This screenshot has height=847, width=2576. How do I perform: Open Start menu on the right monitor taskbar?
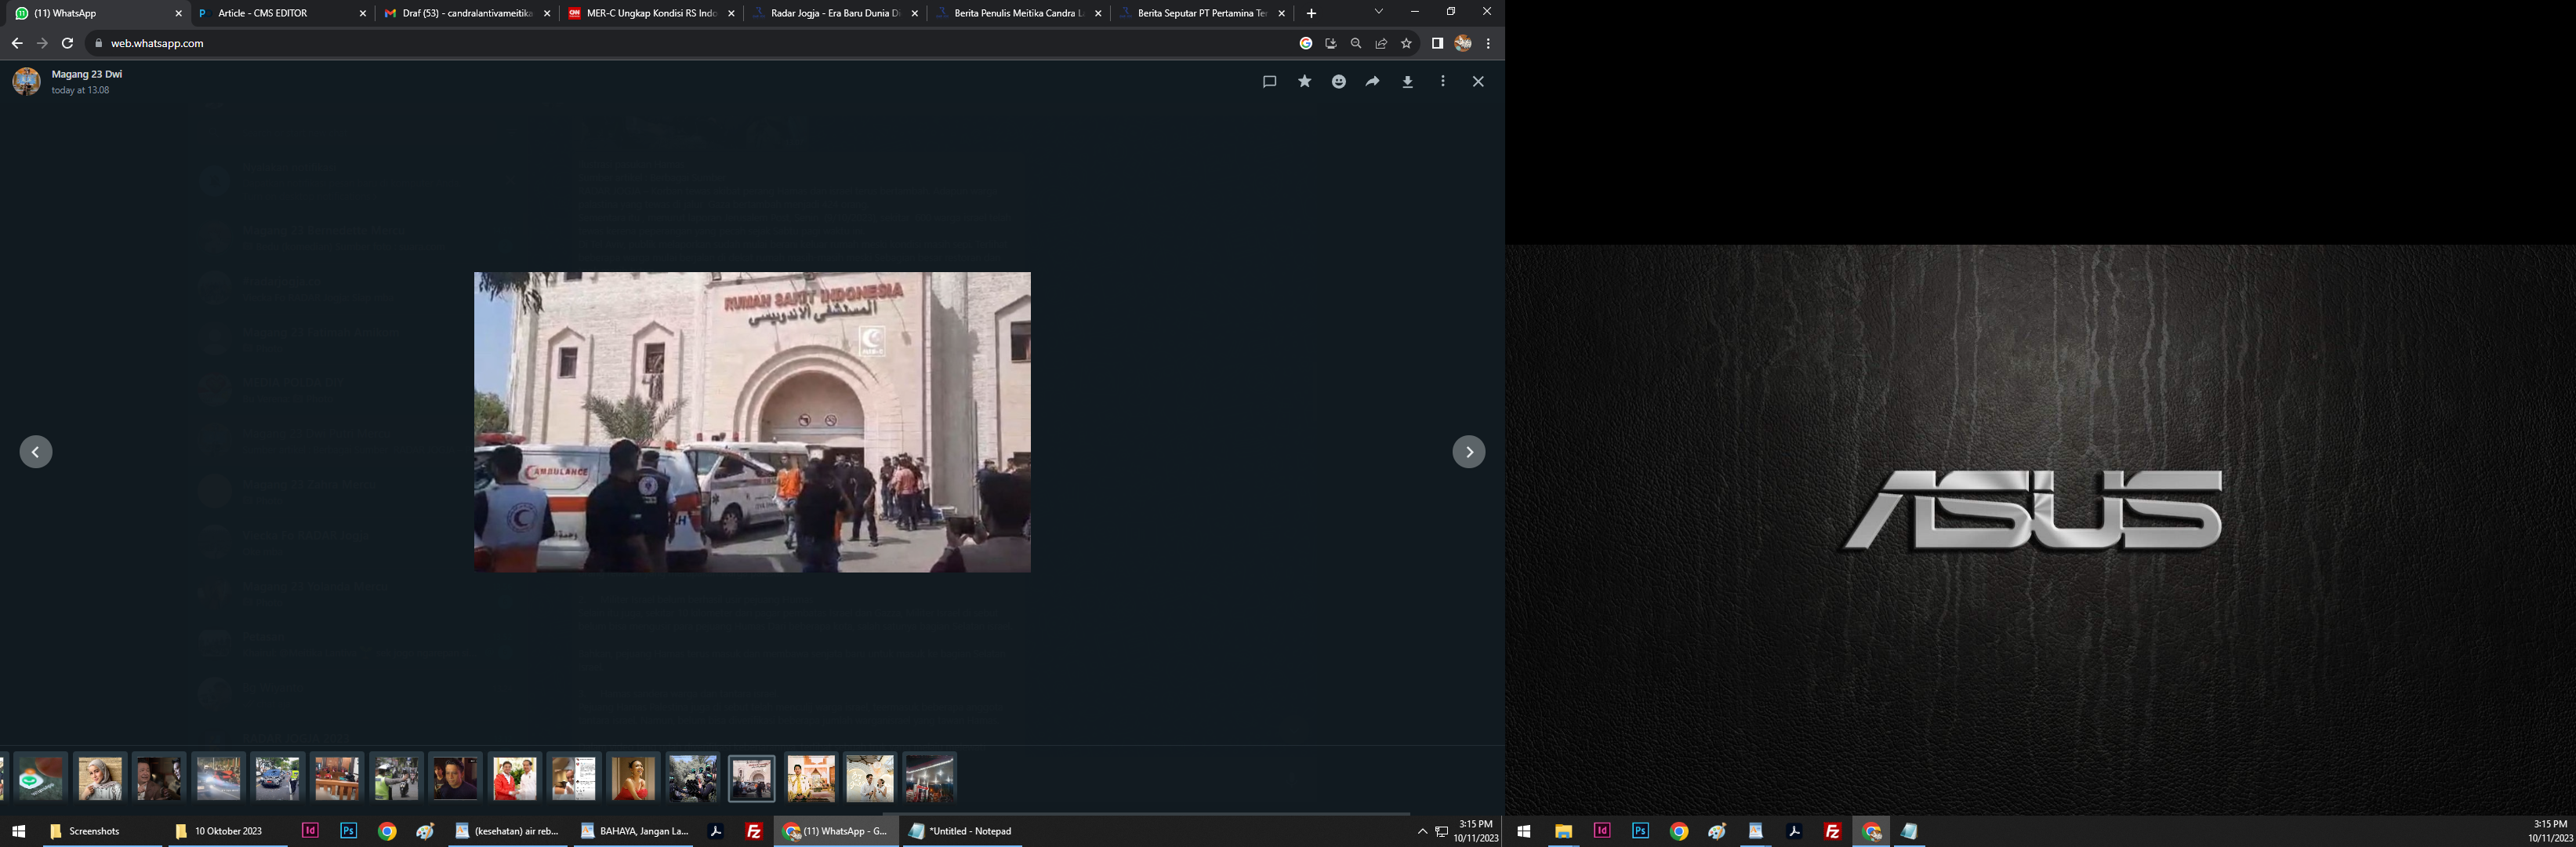(x=1524, y=831)
